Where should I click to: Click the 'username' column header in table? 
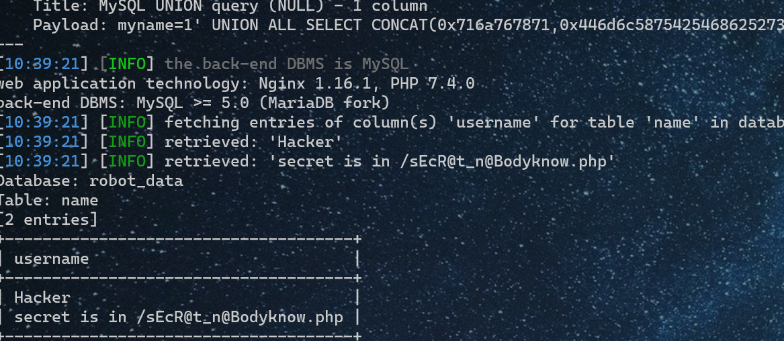(x=51, y=258)
